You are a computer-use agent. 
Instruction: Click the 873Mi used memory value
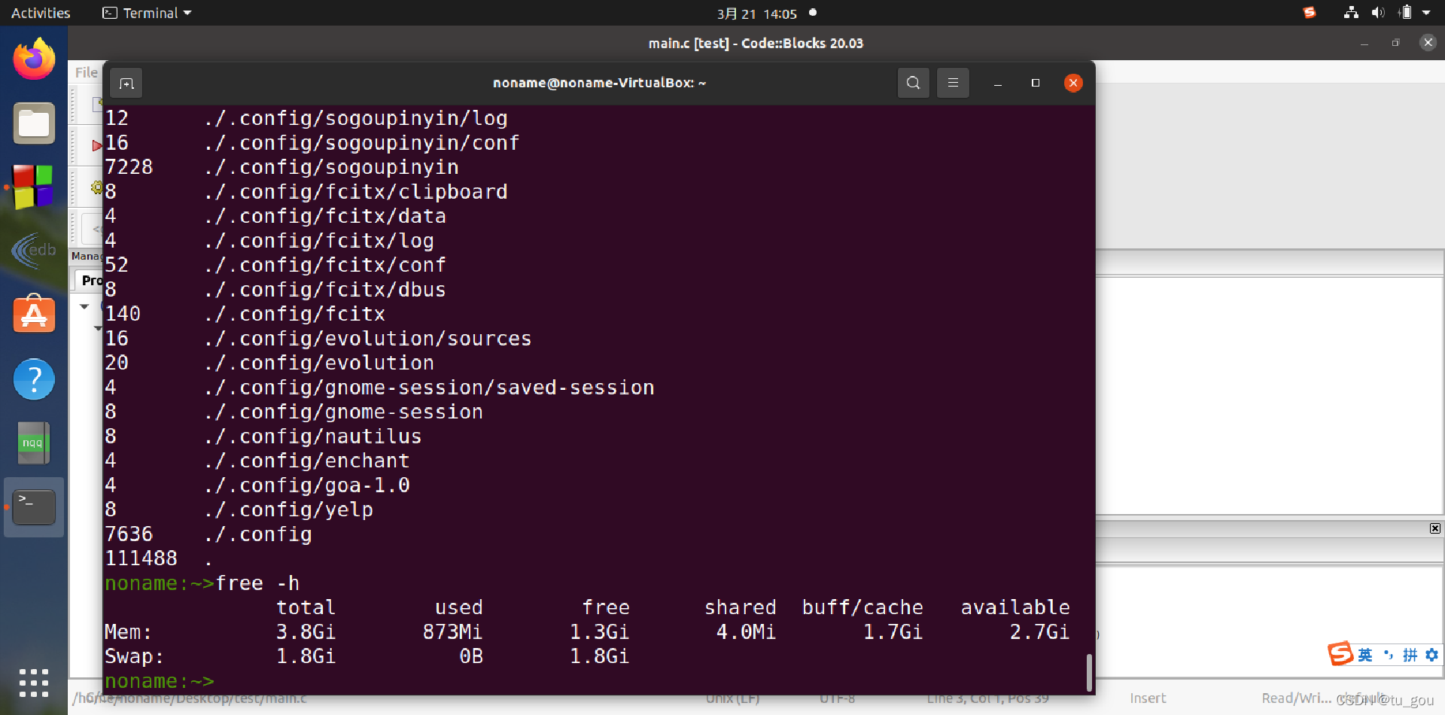452,632
